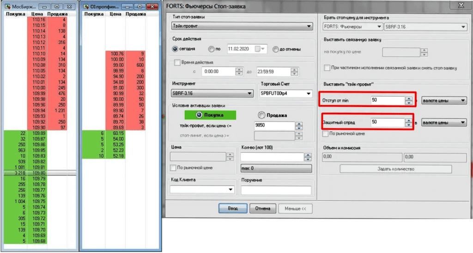Click the 'Отмена' button
This screenshot has height=253, width=473.
263,209
